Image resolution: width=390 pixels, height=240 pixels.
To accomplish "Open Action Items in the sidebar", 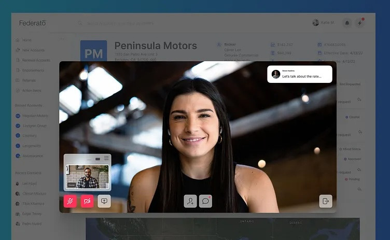I will pyautogui.click(x=32, y=91).
